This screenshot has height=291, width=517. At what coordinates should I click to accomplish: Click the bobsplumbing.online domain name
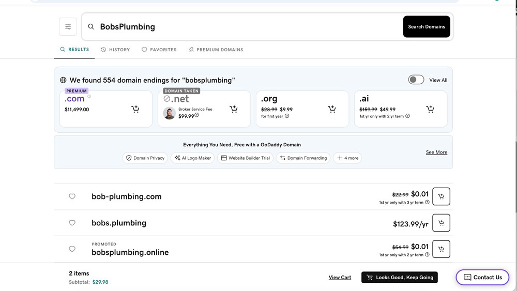130,252
